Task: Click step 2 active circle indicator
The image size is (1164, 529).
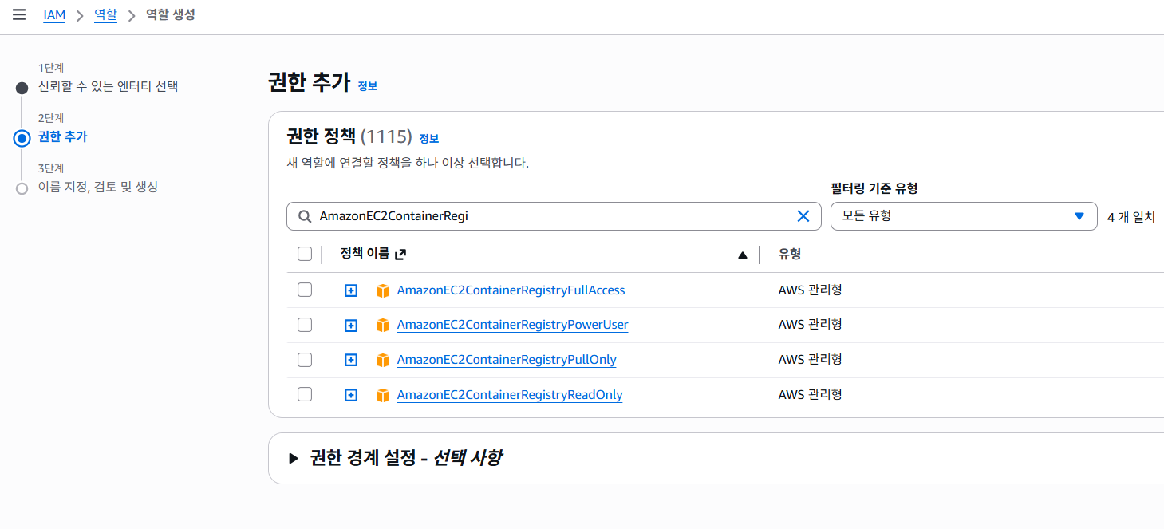Action: (x=22, y=138)
